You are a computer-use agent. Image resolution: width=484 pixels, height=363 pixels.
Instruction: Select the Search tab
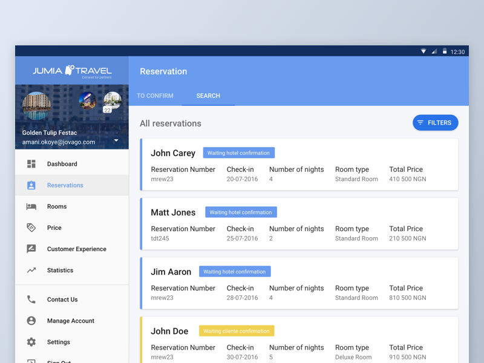point(208,96)
